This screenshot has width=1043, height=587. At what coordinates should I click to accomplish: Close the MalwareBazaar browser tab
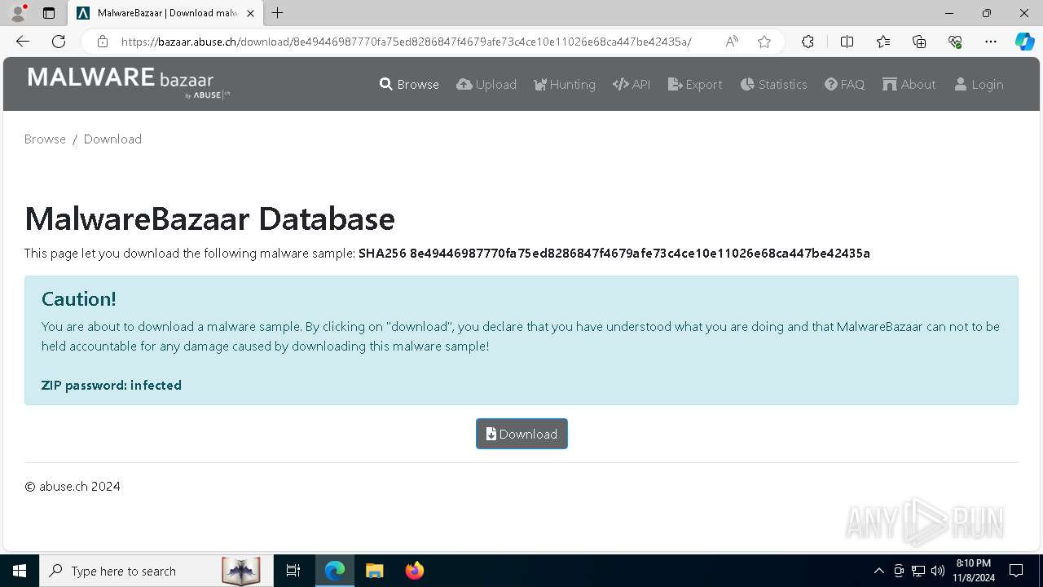[250, 13]
